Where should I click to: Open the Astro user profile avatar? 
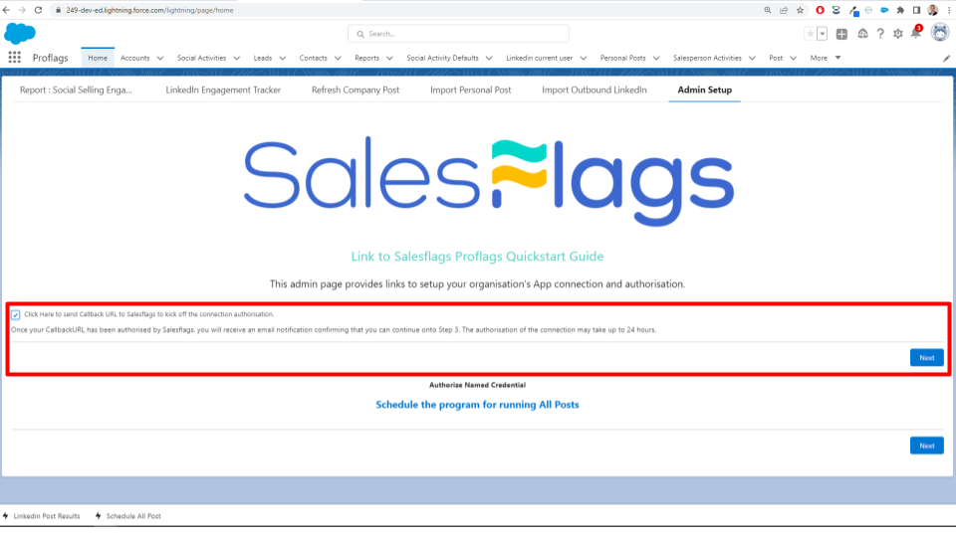pos(939,33)
